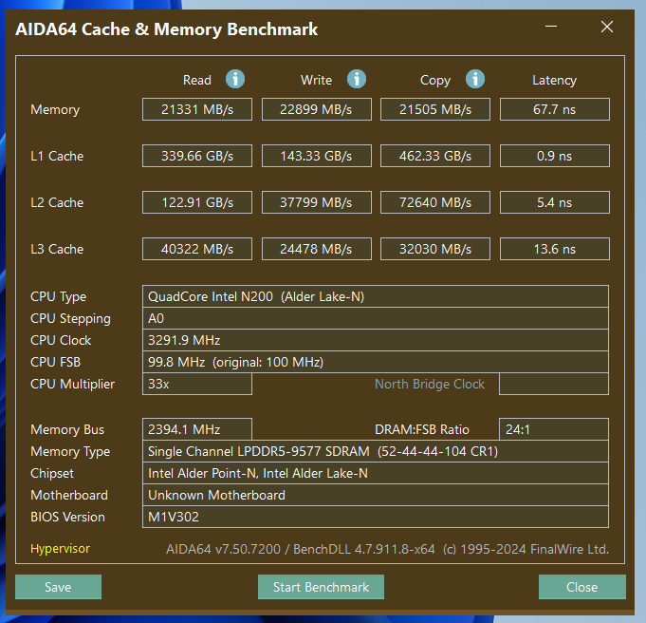Click the Motherboard field Unknown Motherboard
This screenshot has width=646, height=623.
coord(376,495)
